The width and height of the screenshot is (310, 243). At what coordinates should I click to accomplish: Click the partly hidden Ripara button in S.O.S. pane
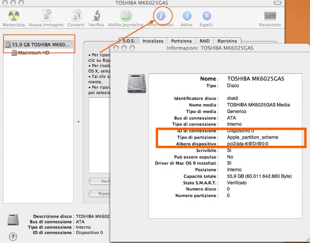coord(99,193)
